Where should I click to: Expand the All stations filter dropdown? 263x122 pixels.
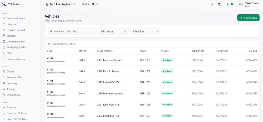(x=146, y=31)
